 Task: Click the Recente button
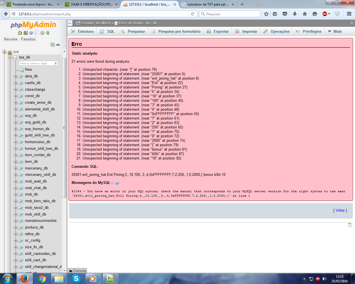[x=11, y=39]
